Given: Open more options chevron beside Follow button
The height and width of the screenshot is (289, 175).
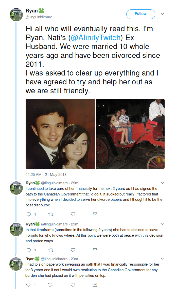Looking at the screenshot, I should (163, 14).
